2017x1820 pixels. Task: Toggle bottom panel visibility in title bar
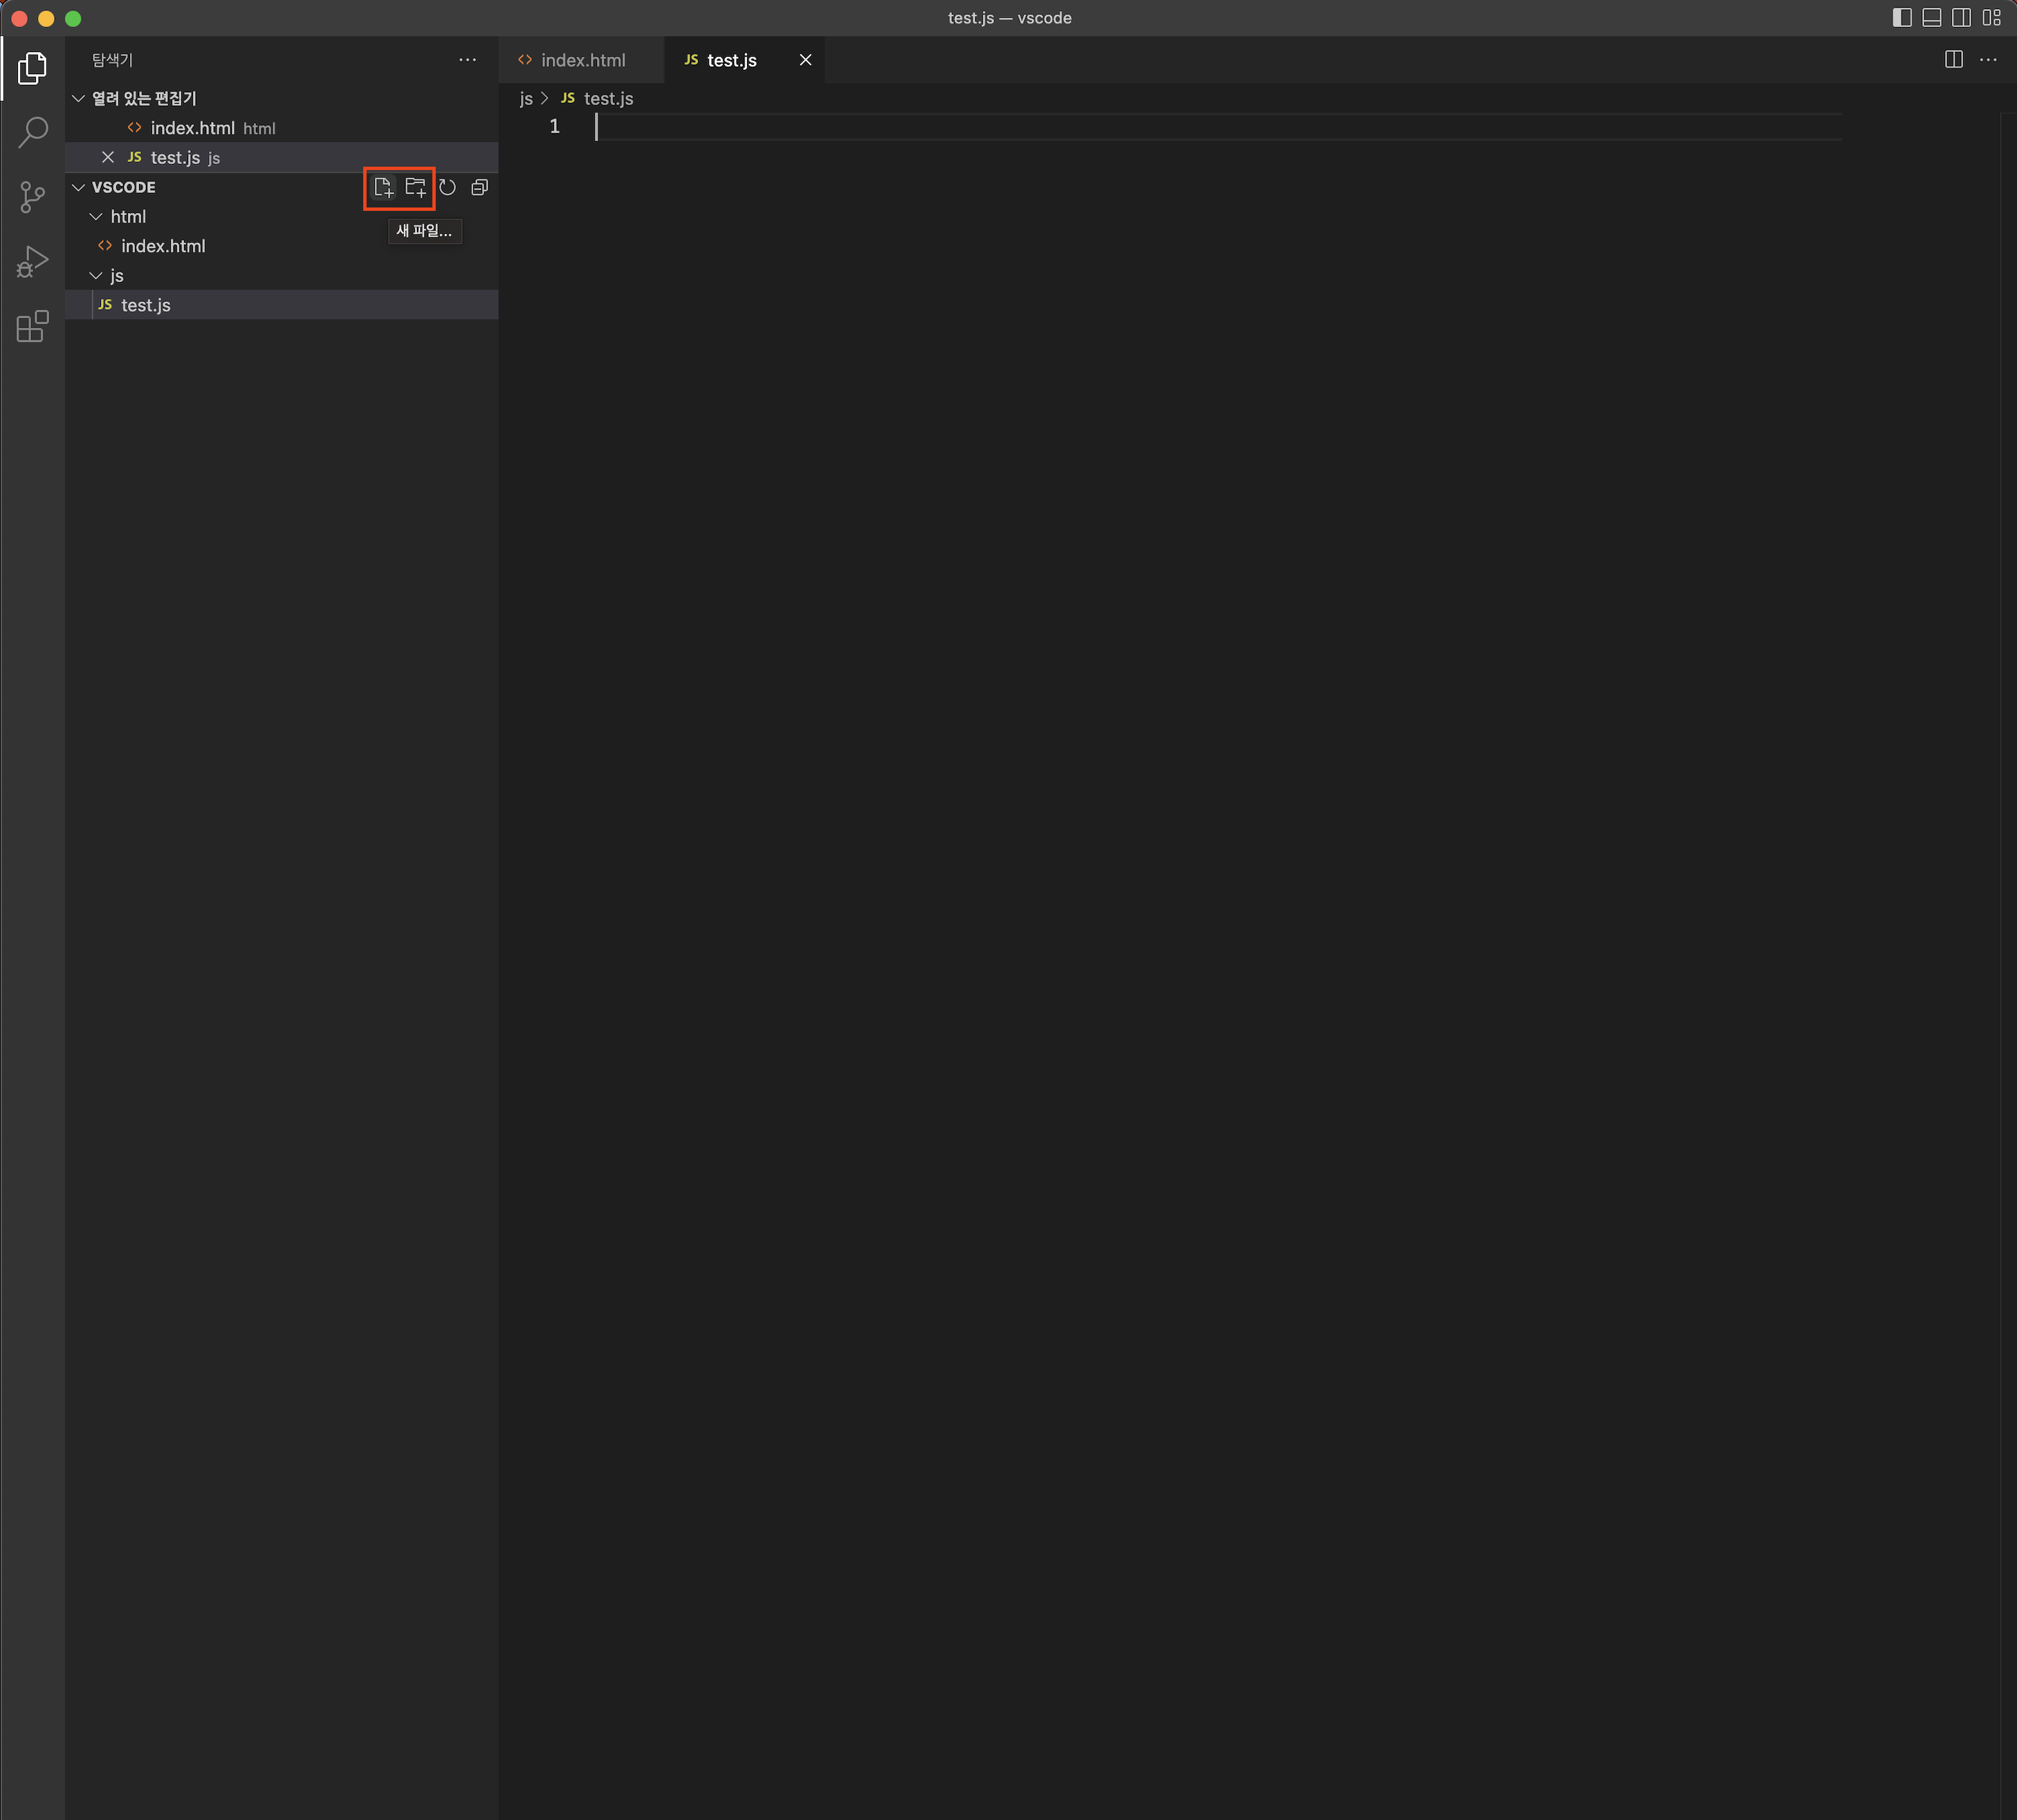coord(1932,18)
